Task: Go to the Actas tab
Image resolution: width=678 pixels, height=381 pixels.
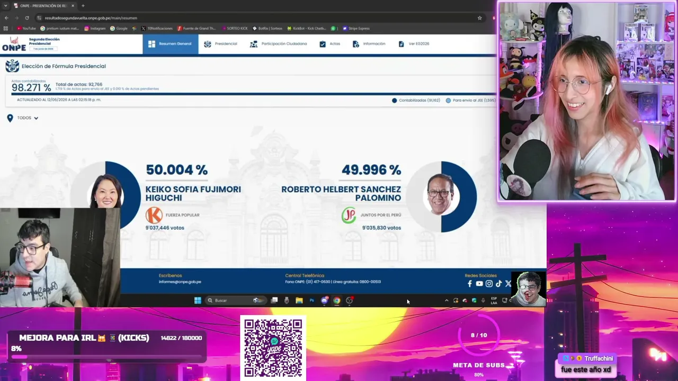Action: 329,44
